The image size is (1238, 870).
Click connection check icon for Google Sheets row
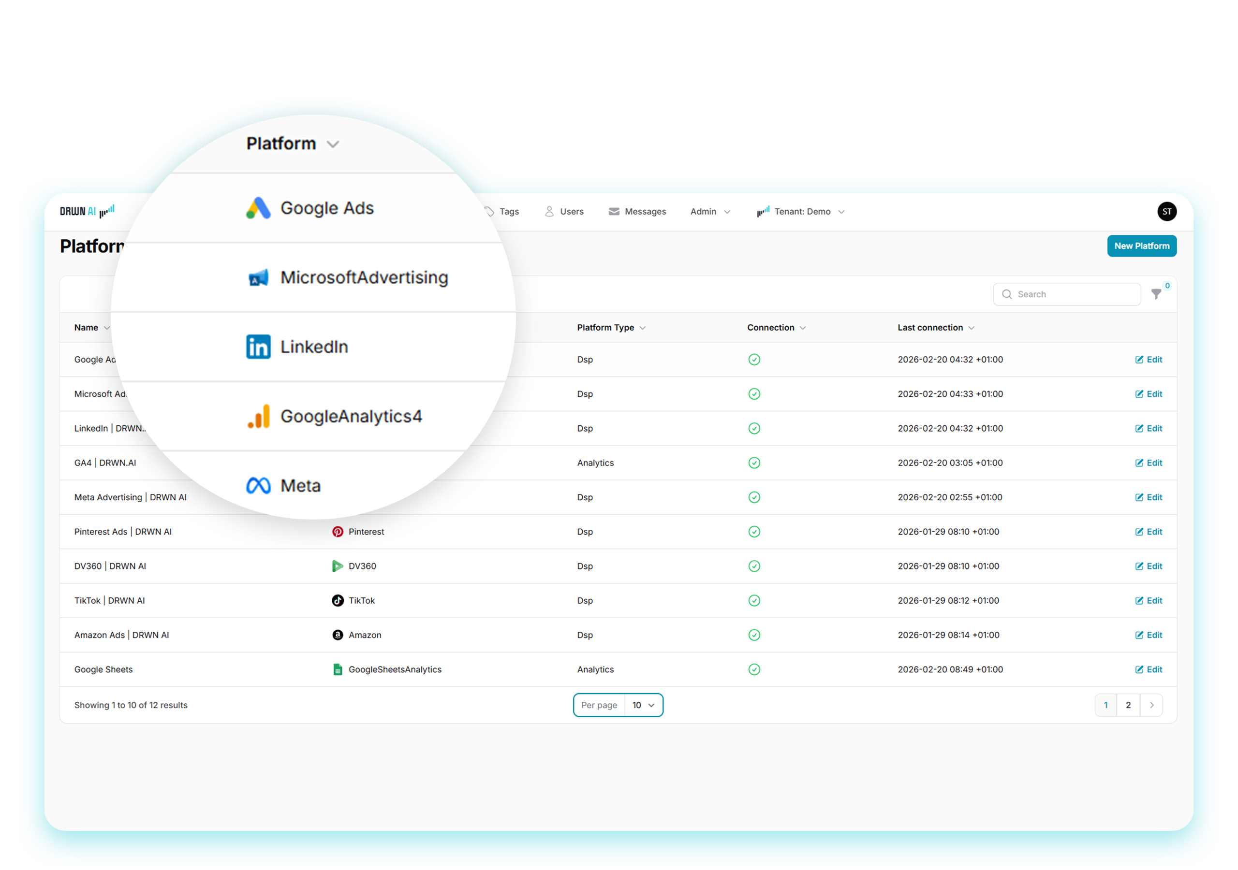click(754, 669)
